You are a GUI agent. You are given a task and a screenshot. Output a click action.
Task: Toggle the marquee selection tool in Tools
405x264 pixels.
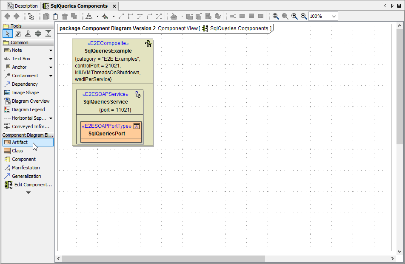click(x=17, y=34)
